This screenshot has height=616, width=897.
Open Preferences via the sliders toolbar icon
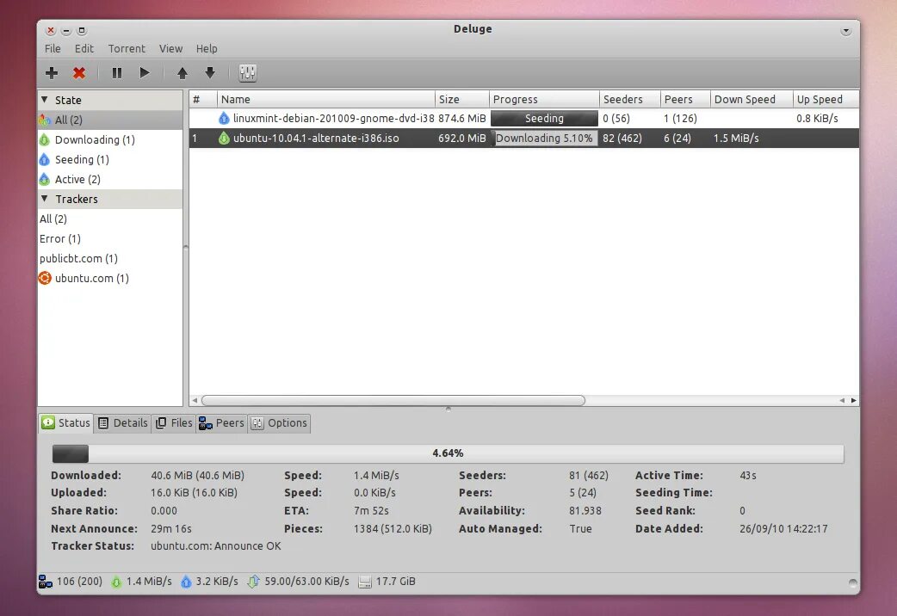tap(248, 72)
